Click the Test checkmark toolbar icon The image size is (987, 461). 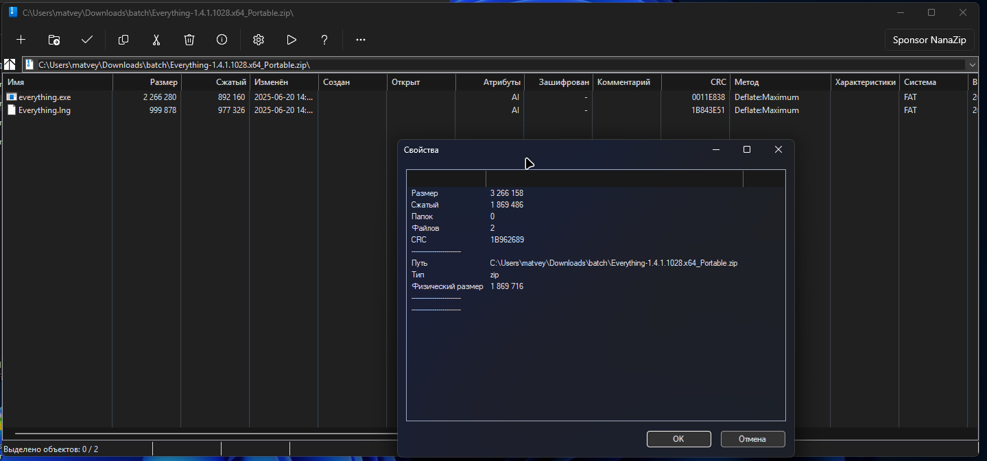pyautogui.click(x=87, y=40)
